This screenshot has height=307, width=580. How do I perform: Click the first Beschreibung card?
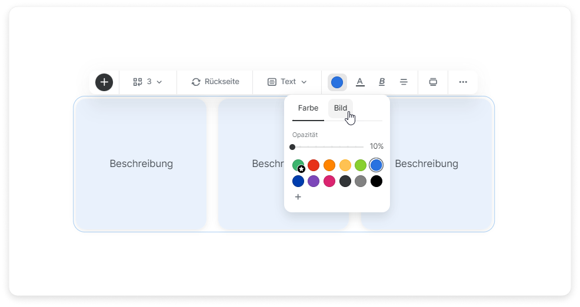click(141, 163)
